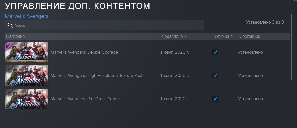This screenshot has height=128, width=297.
Task: Toggle the Pre-Order Content checkbox
Action: click(215, 99)
